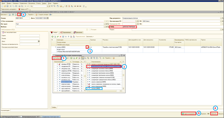Switch to the Движения tab
This screenshot has width=224, height=118.
[78, 32]
